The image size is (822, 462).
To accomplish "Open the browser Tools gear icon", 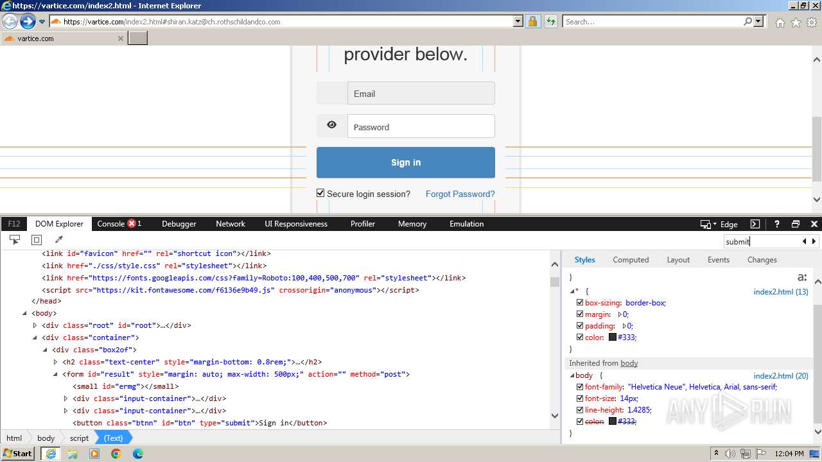I will (812, 22).
